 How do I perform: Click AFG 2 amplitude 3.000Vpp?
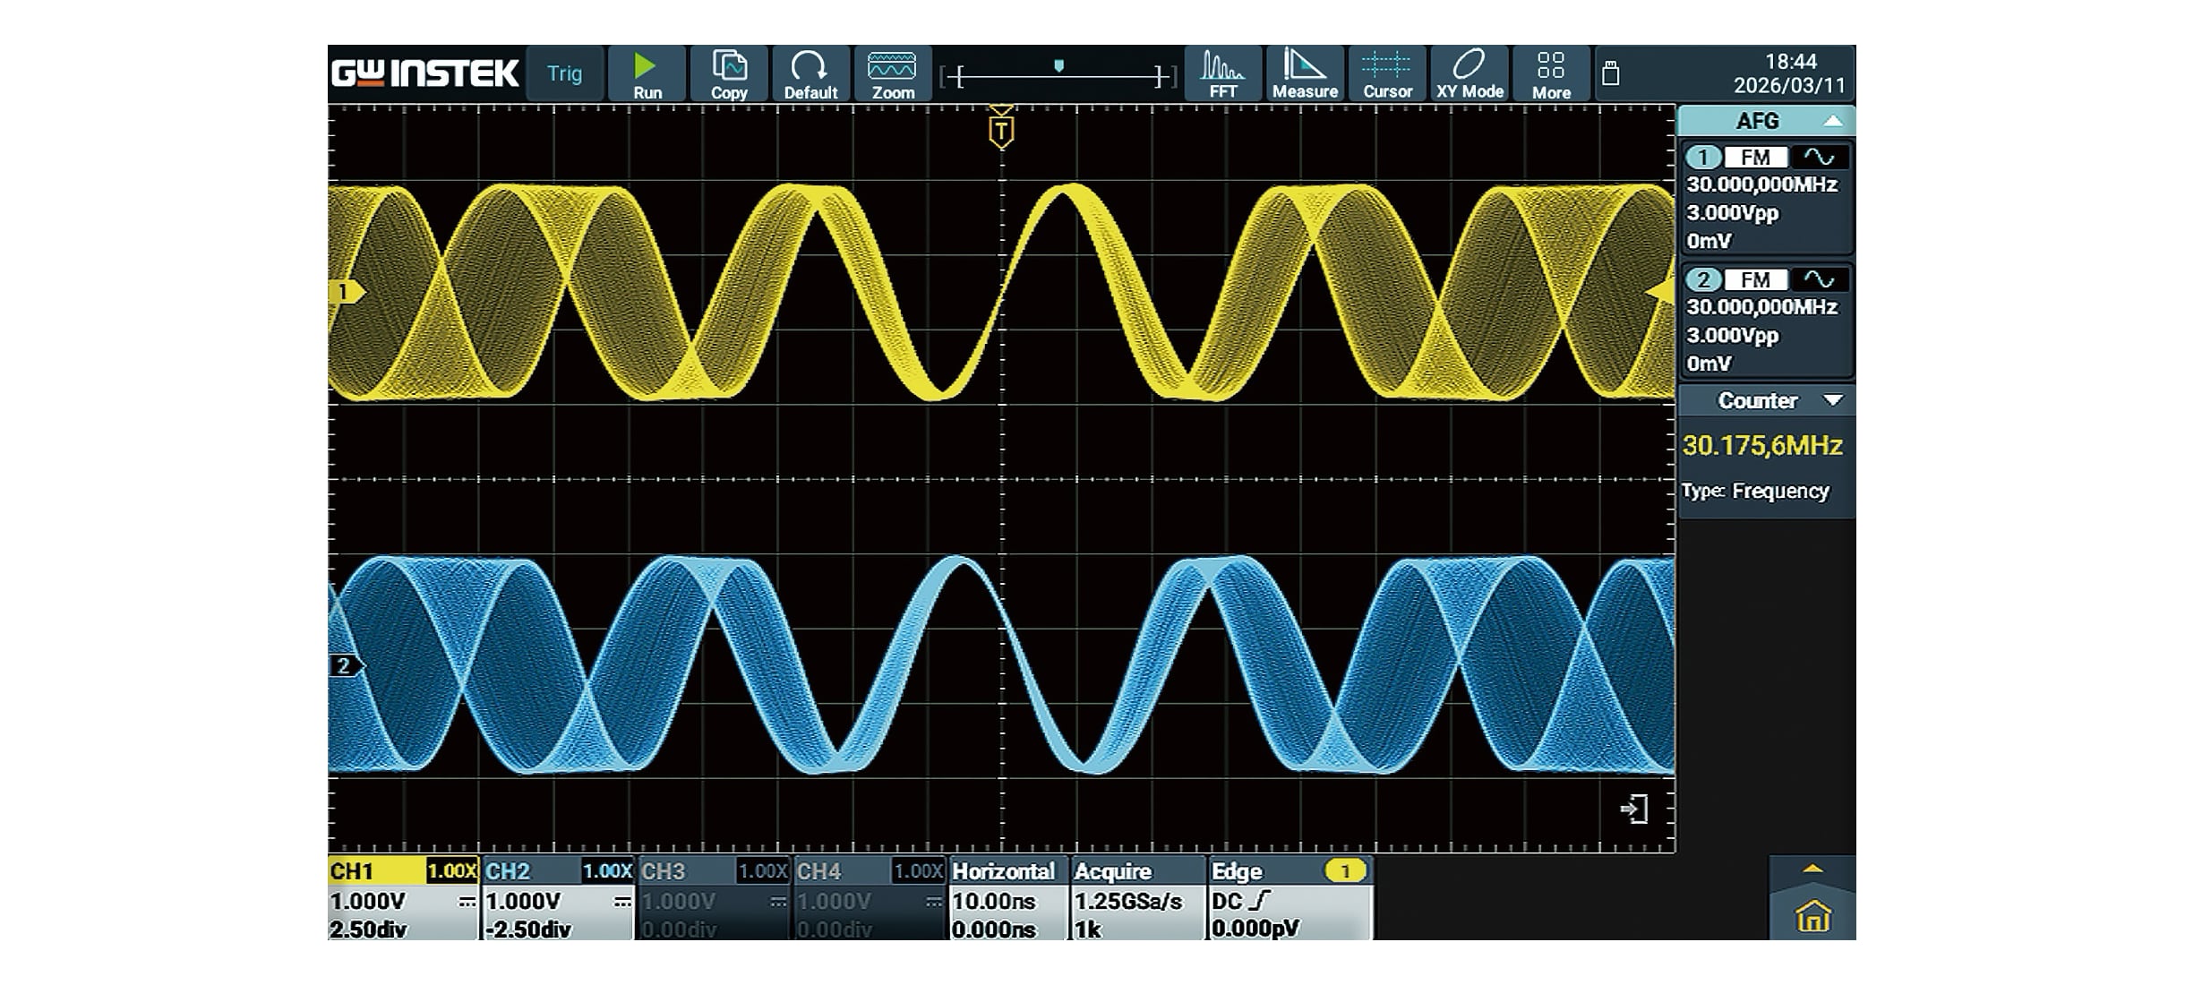coord(1733,336)
